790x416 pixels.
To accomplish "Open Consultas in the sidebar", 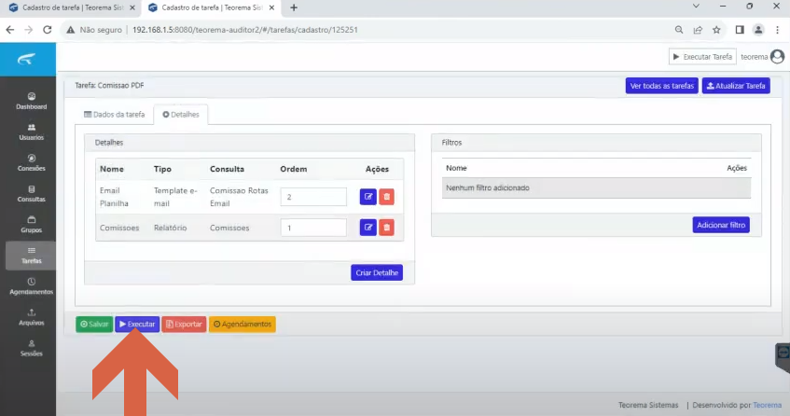I will point(31,194).
